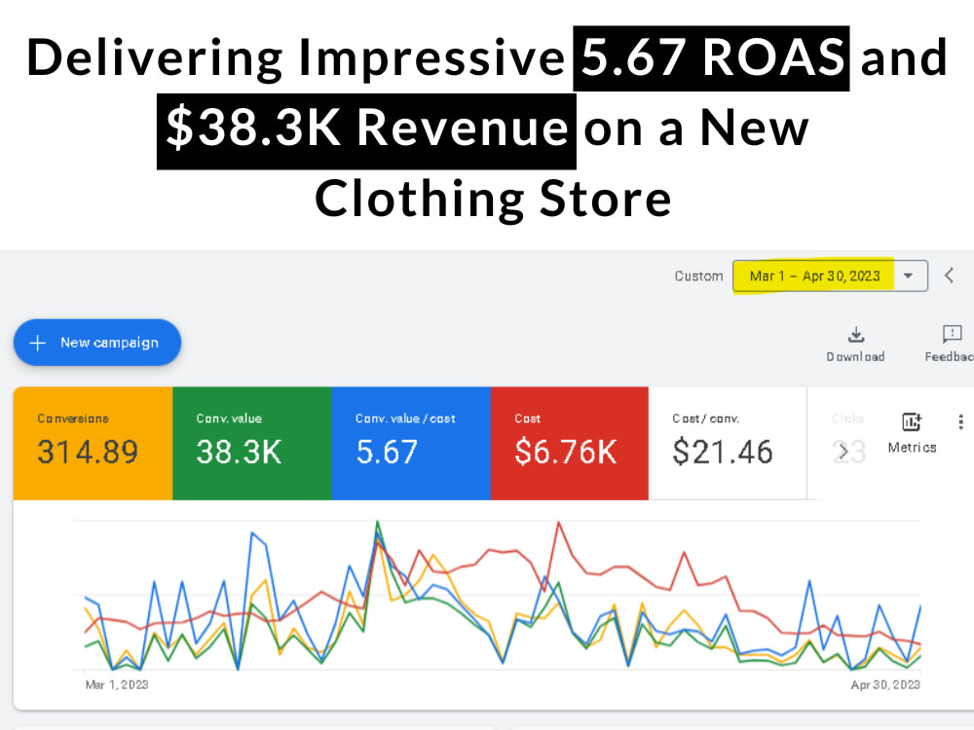Image resolution: width=974 pixels, height=730 pixels.
Task: Click the Mar 1, 2023 axis label
Action: (x=117, y=684)
